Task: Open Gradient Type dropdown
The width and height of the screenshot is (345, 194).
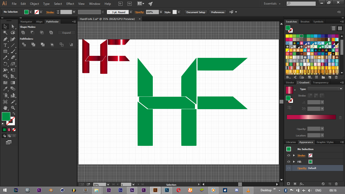Action: coord(325,89)
